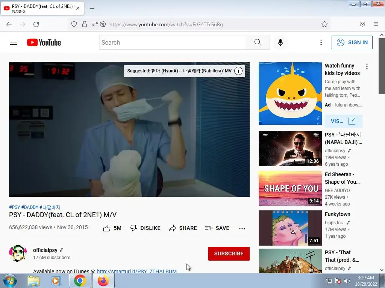The image size is (385, 288).
Task: Open PSY That That video thumbnail
Action: click(290, 261)
